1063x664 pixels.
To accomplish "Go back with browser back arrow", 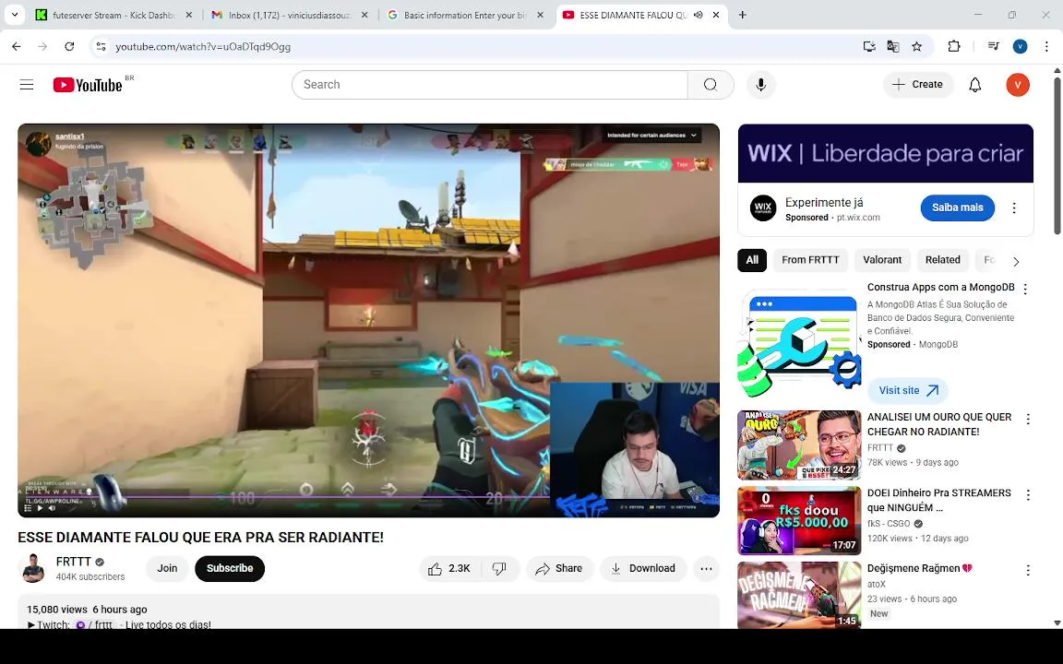I will click(x=17, y=46).
